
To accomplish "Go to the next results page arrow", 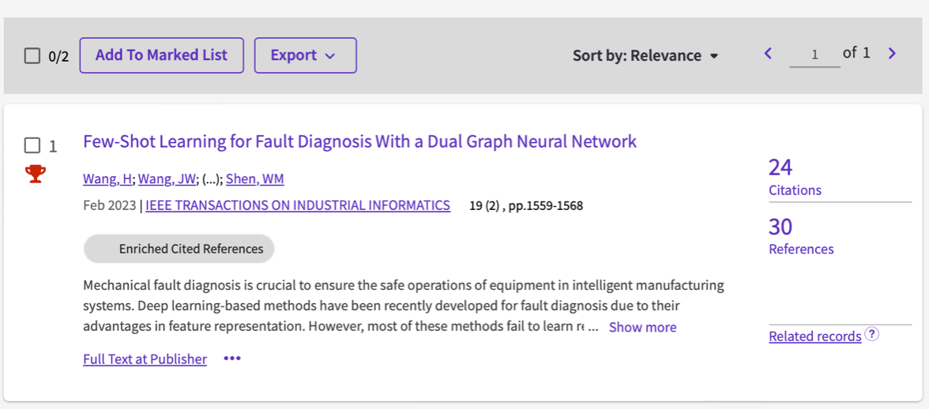I will coord(892,54).
